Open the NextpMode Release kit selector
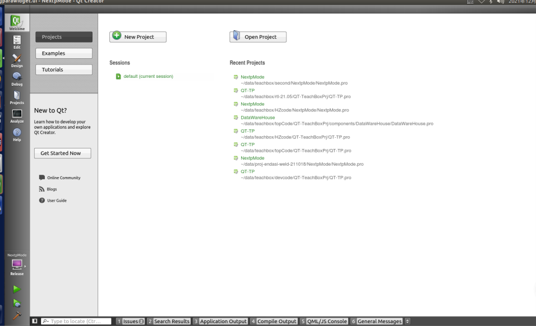536x326 pixels. coord(17,264)
